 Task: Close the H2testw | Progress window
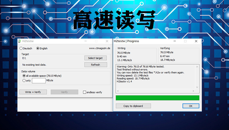pyautogui.click(x=196, y=41)
